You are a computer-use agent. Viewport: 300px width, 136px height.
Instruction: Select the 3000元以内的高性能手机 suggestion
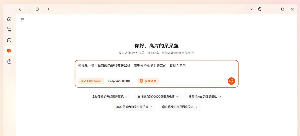[134, 107]
